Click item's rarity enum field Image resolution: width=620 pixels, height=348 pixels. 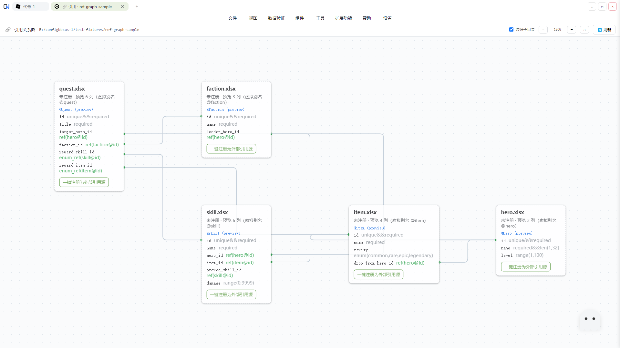(x=393, y=253)
